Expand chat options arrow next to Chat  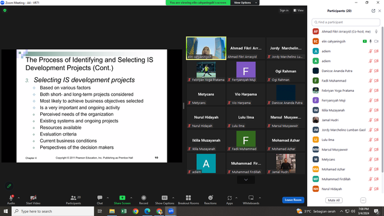(x=107, y=197)
